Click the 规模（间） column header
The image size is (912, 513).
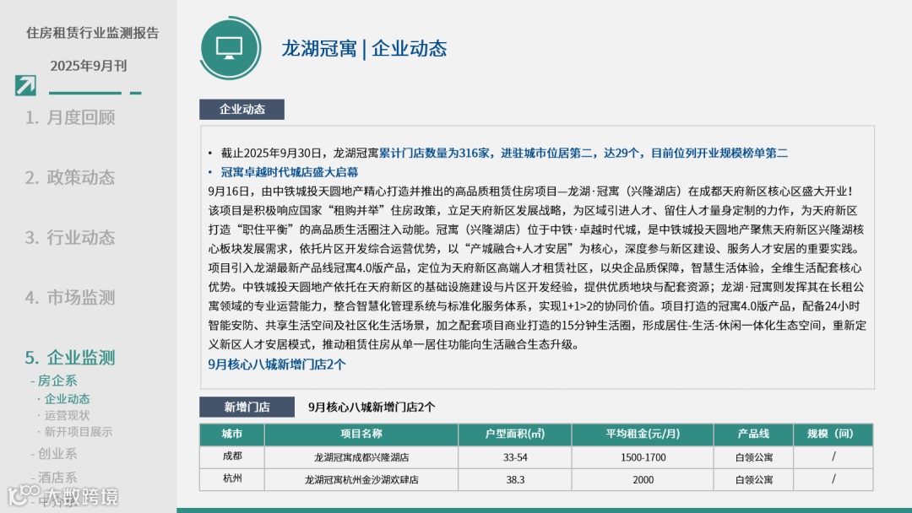pos(833,434)
